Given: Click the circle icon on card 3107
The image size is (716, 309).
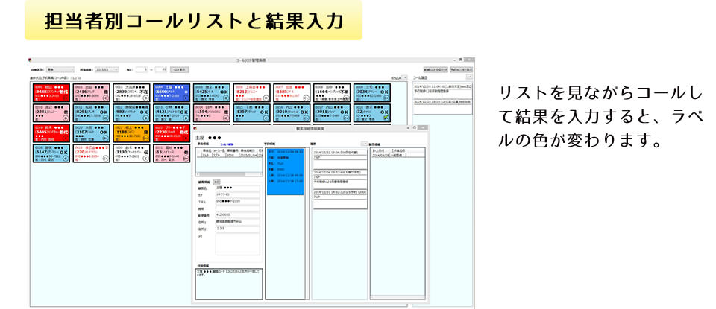Looking at the screenshot, I should [x=106, y=138].
